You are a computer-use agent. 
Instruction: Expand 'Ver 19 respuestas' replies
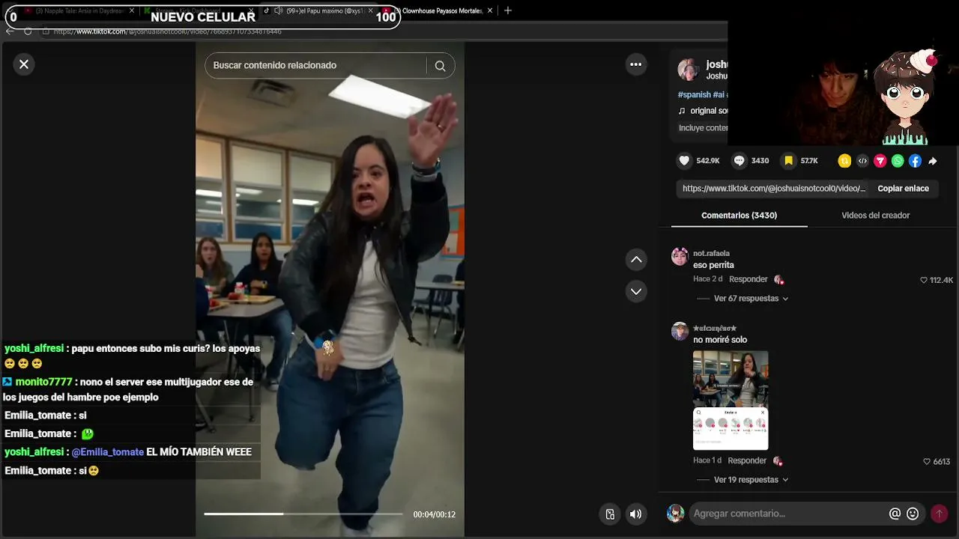tap(751, 480)
